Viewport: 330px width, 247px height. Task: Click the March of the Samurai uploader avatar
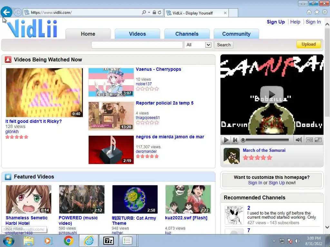(x=231, y=156)
